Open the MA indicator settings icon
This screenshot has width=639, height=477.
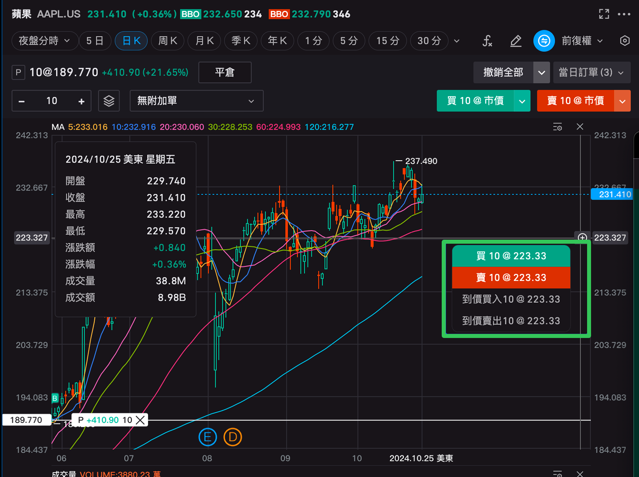558,127
